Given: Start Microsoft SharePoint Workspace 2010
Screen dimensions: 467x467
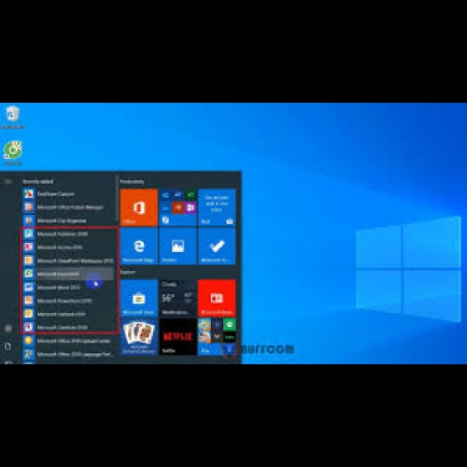Looking at the screenshot, I should point(68,261).
